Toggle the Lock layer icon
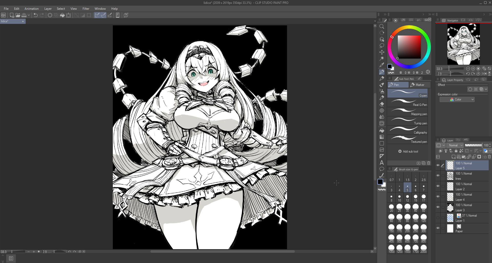492x263 pixels. point(456,151)
